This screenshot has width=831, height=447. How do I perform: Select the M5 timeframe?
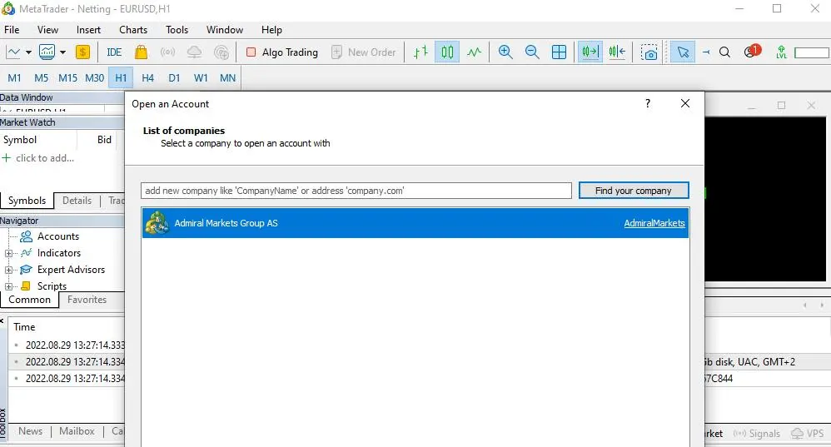coord(41,78)
